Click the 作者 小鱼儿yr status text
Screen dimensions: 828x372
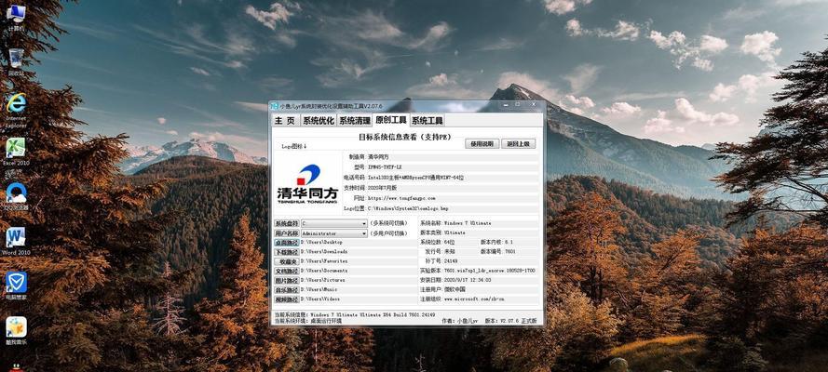point(459,320)
